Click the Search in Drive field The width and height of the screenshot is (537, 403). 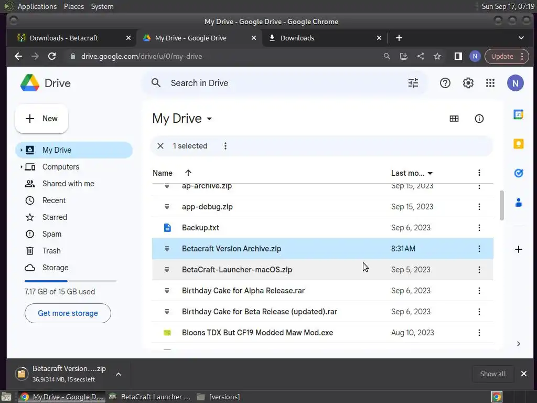284,83
